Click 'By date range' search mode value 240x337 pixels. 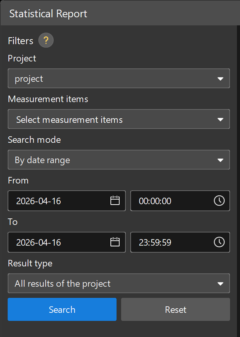[x=42, y=160]
